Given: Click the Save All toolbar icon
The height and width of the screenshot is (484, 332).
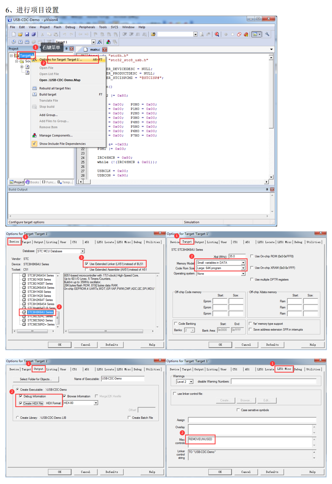Looking at the screenshot, I should coord(33,34).
